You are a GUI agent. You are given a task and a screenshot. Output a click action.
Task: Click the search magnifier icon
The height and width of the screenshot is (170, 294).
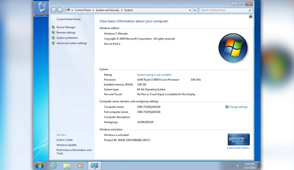coord(250,10)
